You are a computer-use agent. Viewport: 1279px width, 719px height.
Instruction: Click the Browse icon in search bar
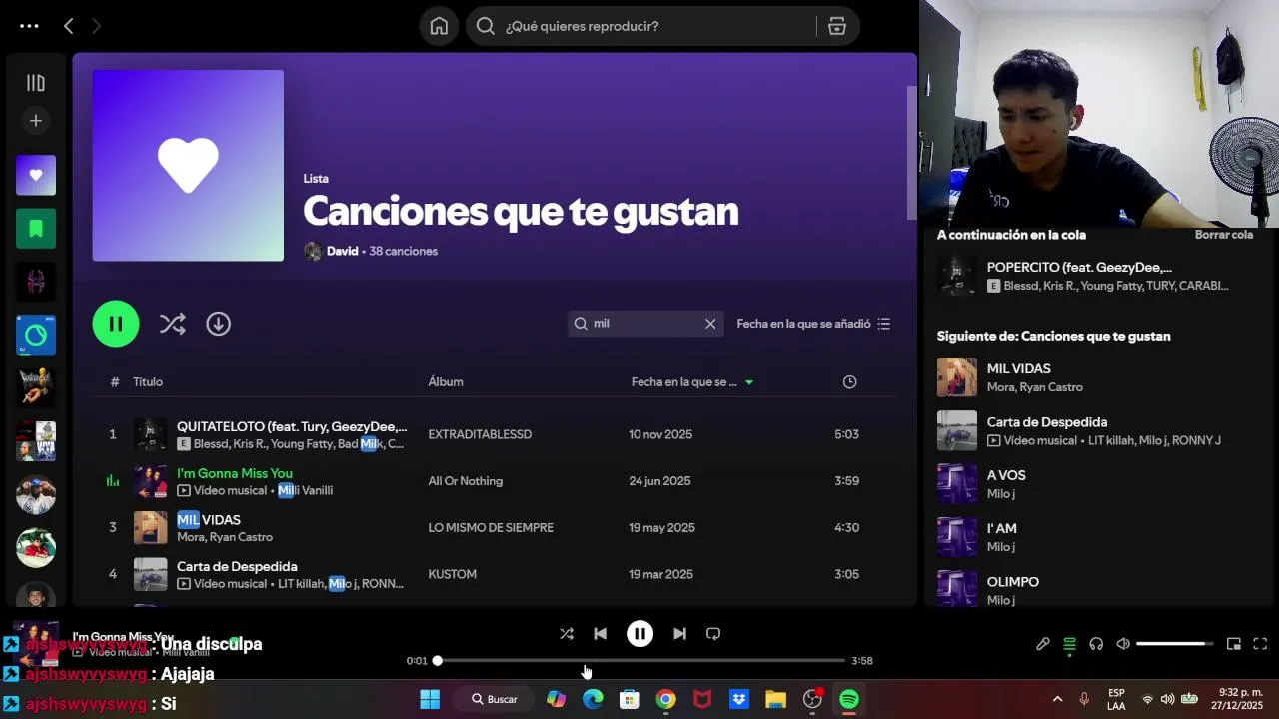click(x=837, y=26)
